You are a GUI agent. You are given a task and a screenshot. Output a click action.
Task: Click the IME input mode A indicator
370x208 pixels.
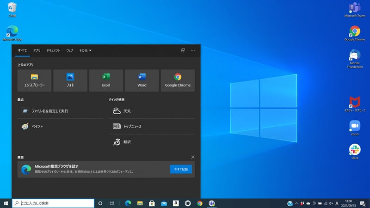click(x=337, y=203)
